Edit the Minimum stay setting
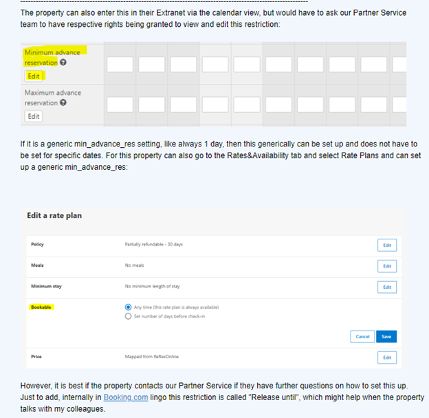Image resolution: width=429 pixels, height=418 pixels. (387, 287)
